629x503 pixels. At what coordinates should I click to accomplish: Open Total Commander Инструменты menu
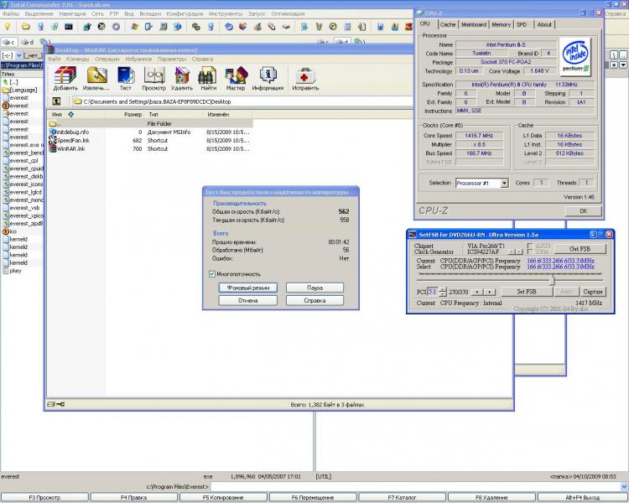(x=226, y=13)
